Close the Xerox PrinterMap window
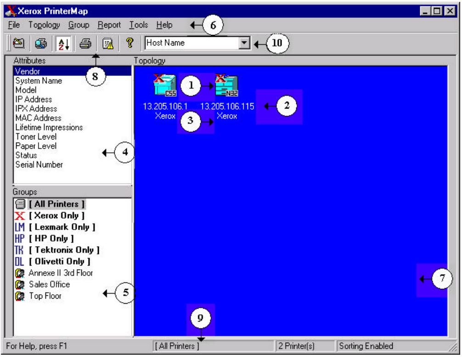Viewport: 462px width, 357px height. point(450,11)
